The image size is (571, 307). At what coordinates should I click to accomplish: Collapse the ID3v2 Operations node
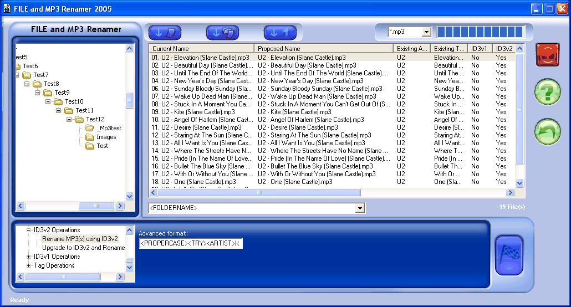29,230
